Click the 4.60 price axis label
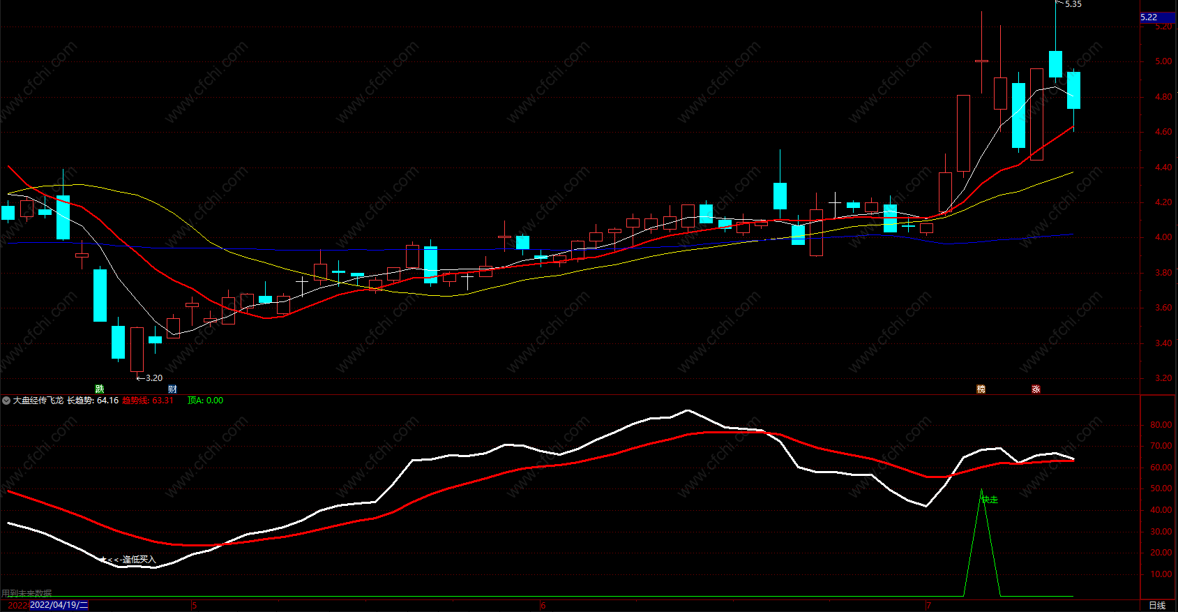Image resolution: width=1178 pixels, height=612 pixels. 1163,132
